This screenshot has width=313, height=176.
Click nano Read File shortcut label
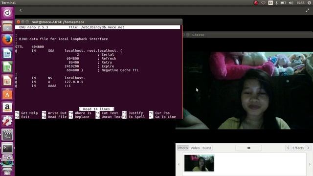pos(57,117)
